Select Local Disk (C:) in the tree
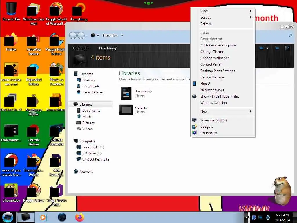 point(90,147)
